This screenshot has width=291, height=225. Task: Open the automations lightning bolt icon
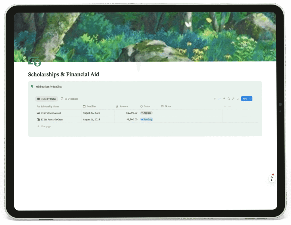pos(224,99)
